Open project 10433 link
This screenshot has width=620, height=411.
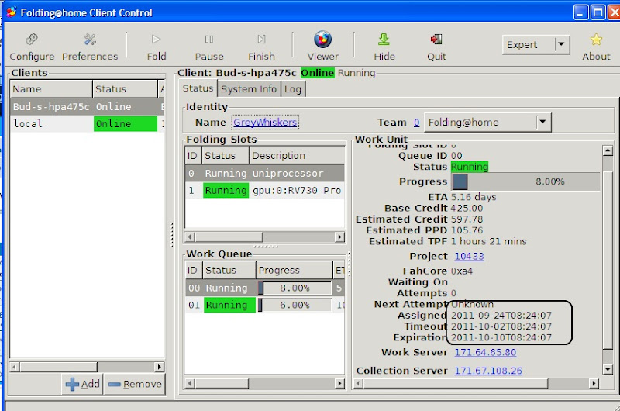click(469, 257)
